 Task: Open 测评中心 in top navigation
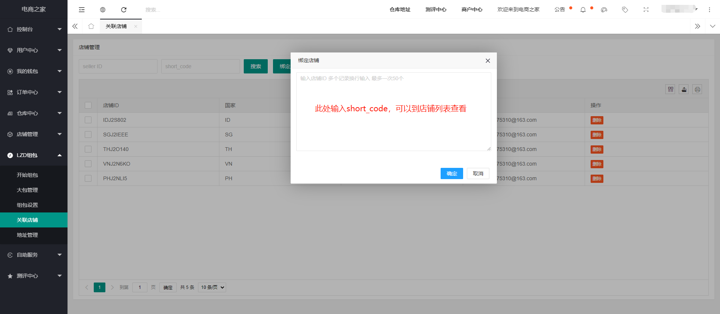click(x=436, y=10)
